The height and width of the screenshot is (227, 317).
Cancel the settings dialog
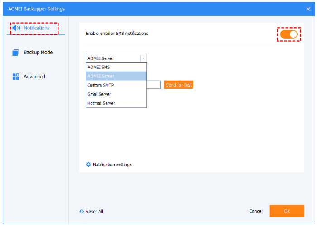tap(256, 211)
